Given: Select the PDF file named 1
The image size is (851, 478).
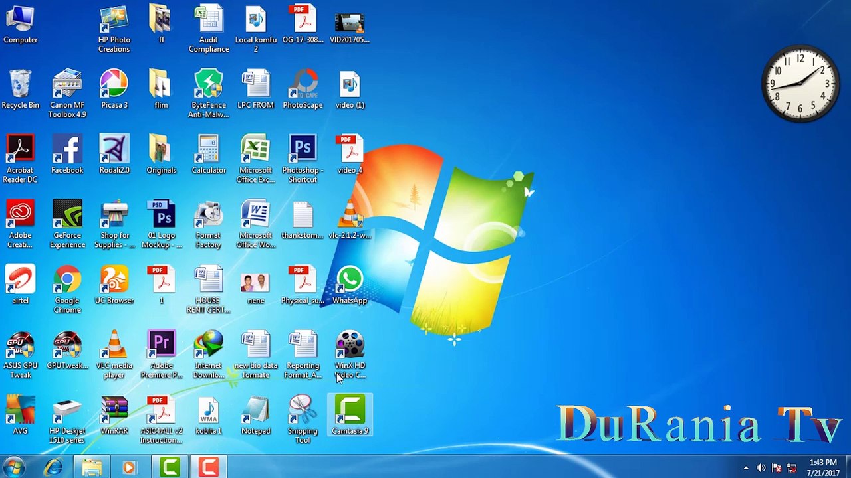Looking at the screenshot, I should (161, 285).
